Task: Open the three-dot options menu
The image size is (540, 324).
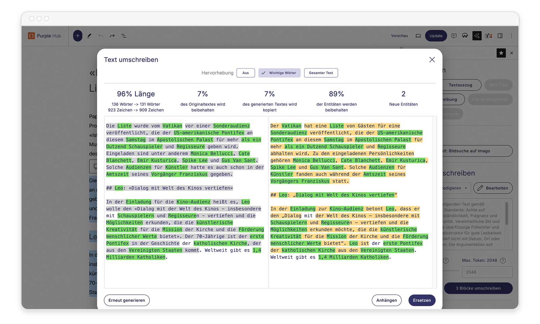Action: point(512,36)
